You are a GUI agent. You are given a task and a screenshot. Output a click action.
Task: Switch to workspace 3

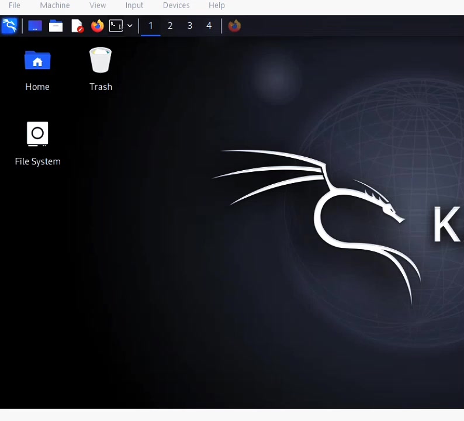pyautogui.click(x=190, y=26)
